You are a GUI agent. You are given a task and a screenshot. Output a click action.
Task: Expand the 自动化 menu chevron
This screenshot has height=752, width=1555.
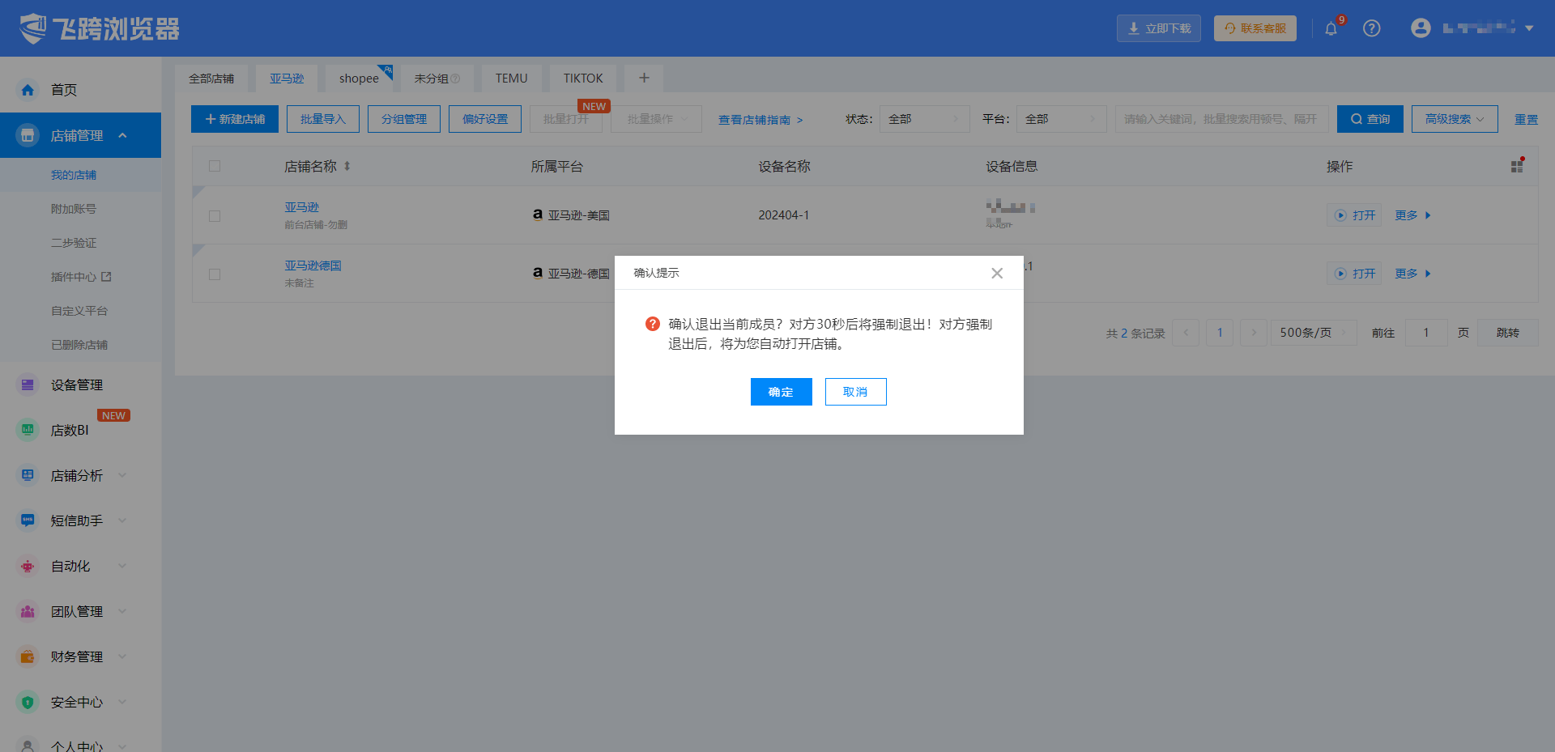coord(122,566)
